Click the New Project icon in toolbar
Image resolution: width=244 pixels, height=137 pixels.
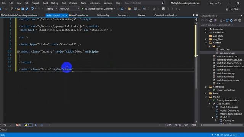pos(12,9)
